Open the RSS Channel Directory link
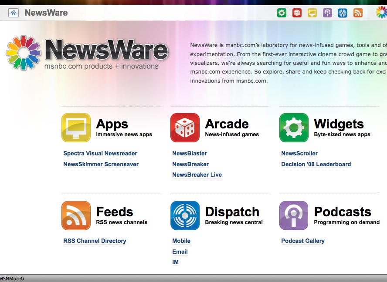The image size is (387, 282). 95,241
